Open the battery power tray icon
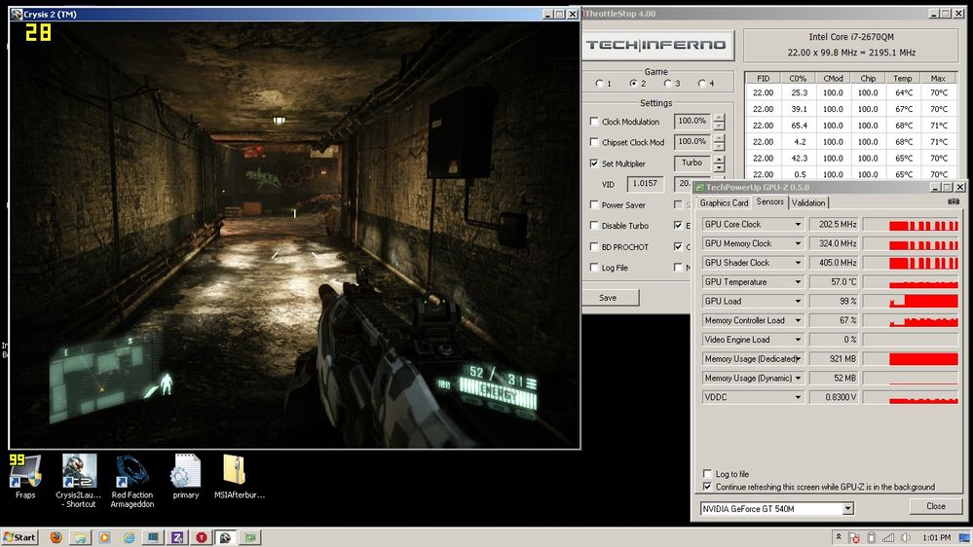 872,537
